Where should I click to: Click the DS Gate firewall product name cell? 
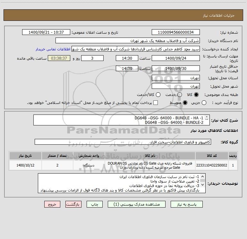tap(150, 165)
